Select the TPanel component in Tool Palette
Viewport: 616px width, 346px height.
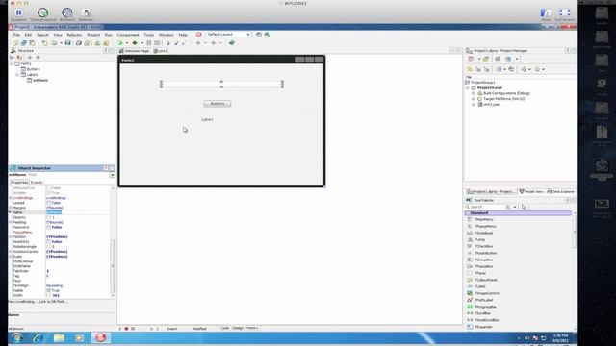(479, 273)
